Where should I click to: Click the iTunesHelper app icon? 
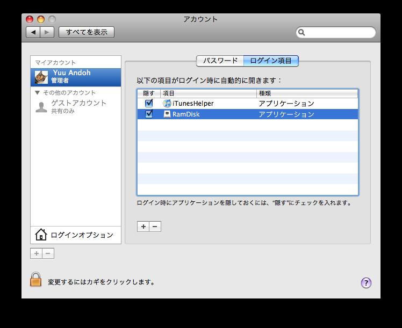[x=167, y=104]
